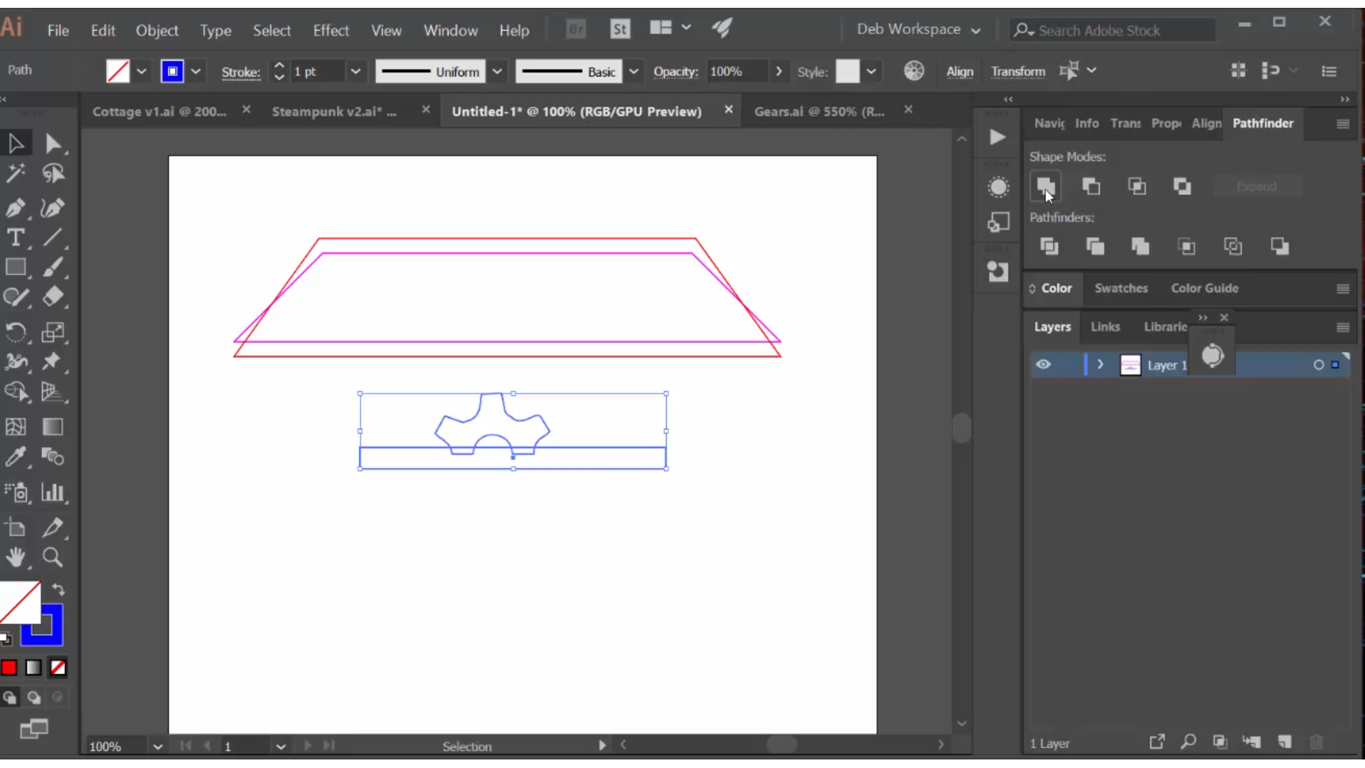The image size is (1365, 768).
Task: Open the Recolor Artwork wheel icon
Action: (x=914, y=71)
